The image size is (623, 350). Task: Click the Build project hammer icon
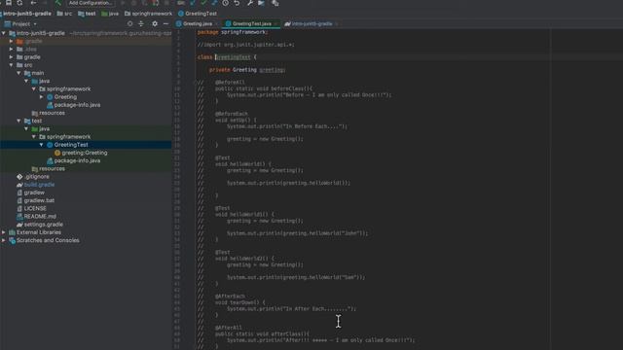click(x=58, y=3)
